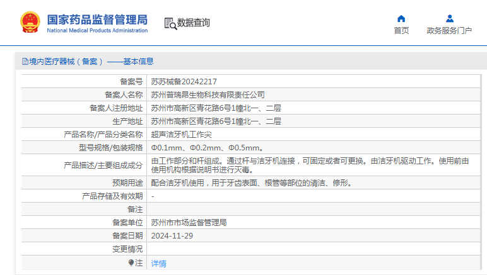487x275 pixels.
Task: Select filing unit 苏州市市场监督管理局
Action: click(x=189, y=223)
